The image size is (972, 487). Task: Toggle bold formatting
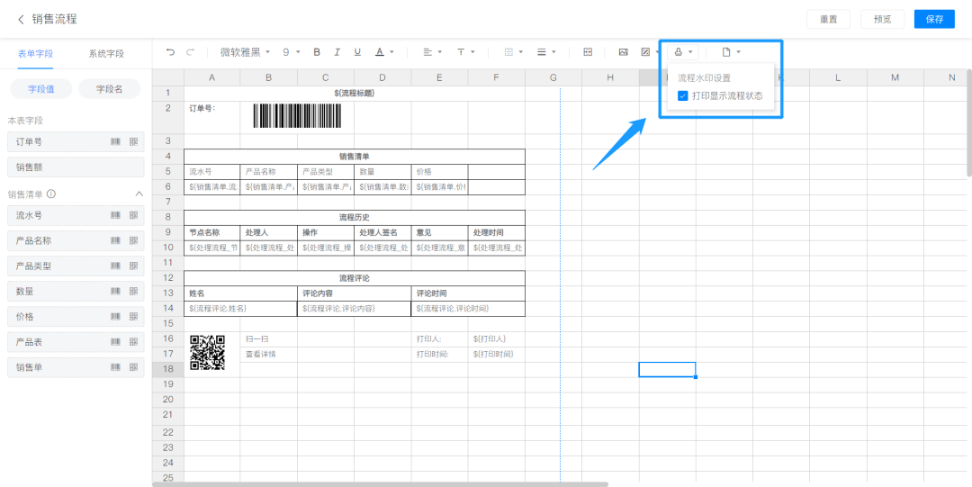tap(317, 52)
